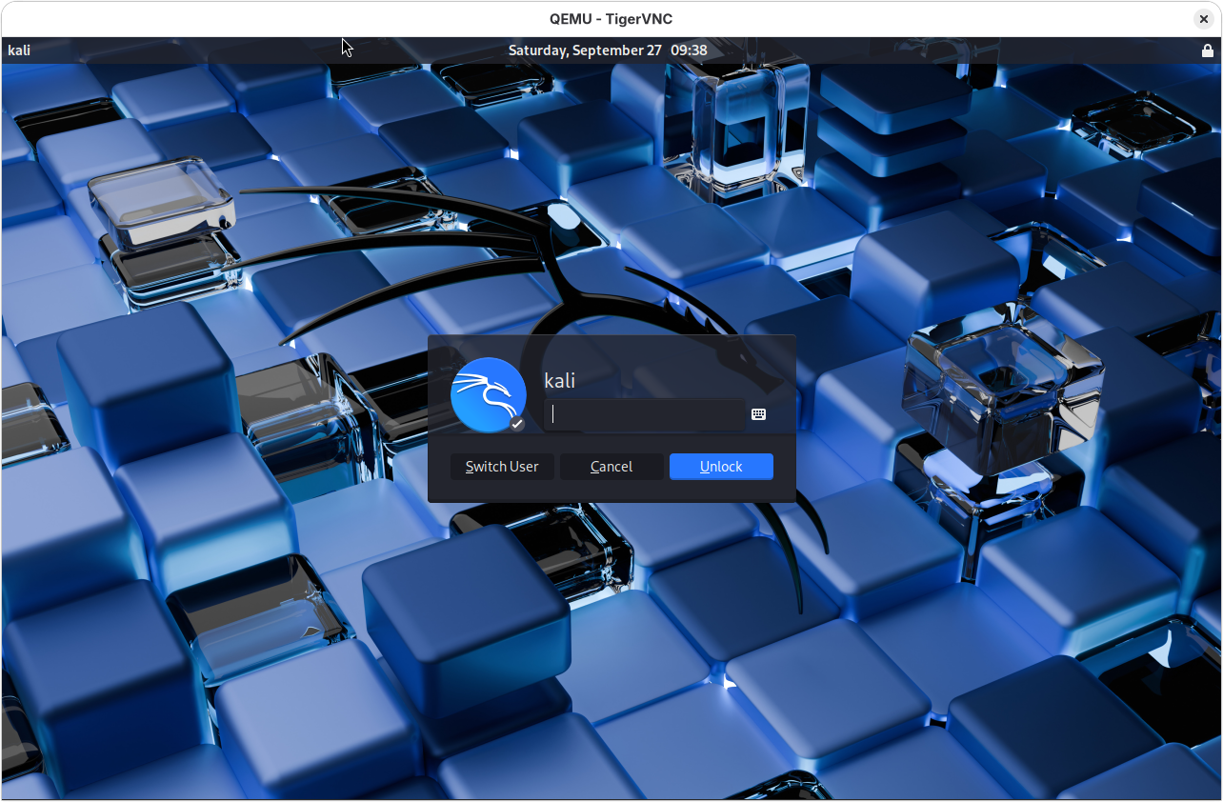Select the highlighted Unlock action

click(720, 466)
